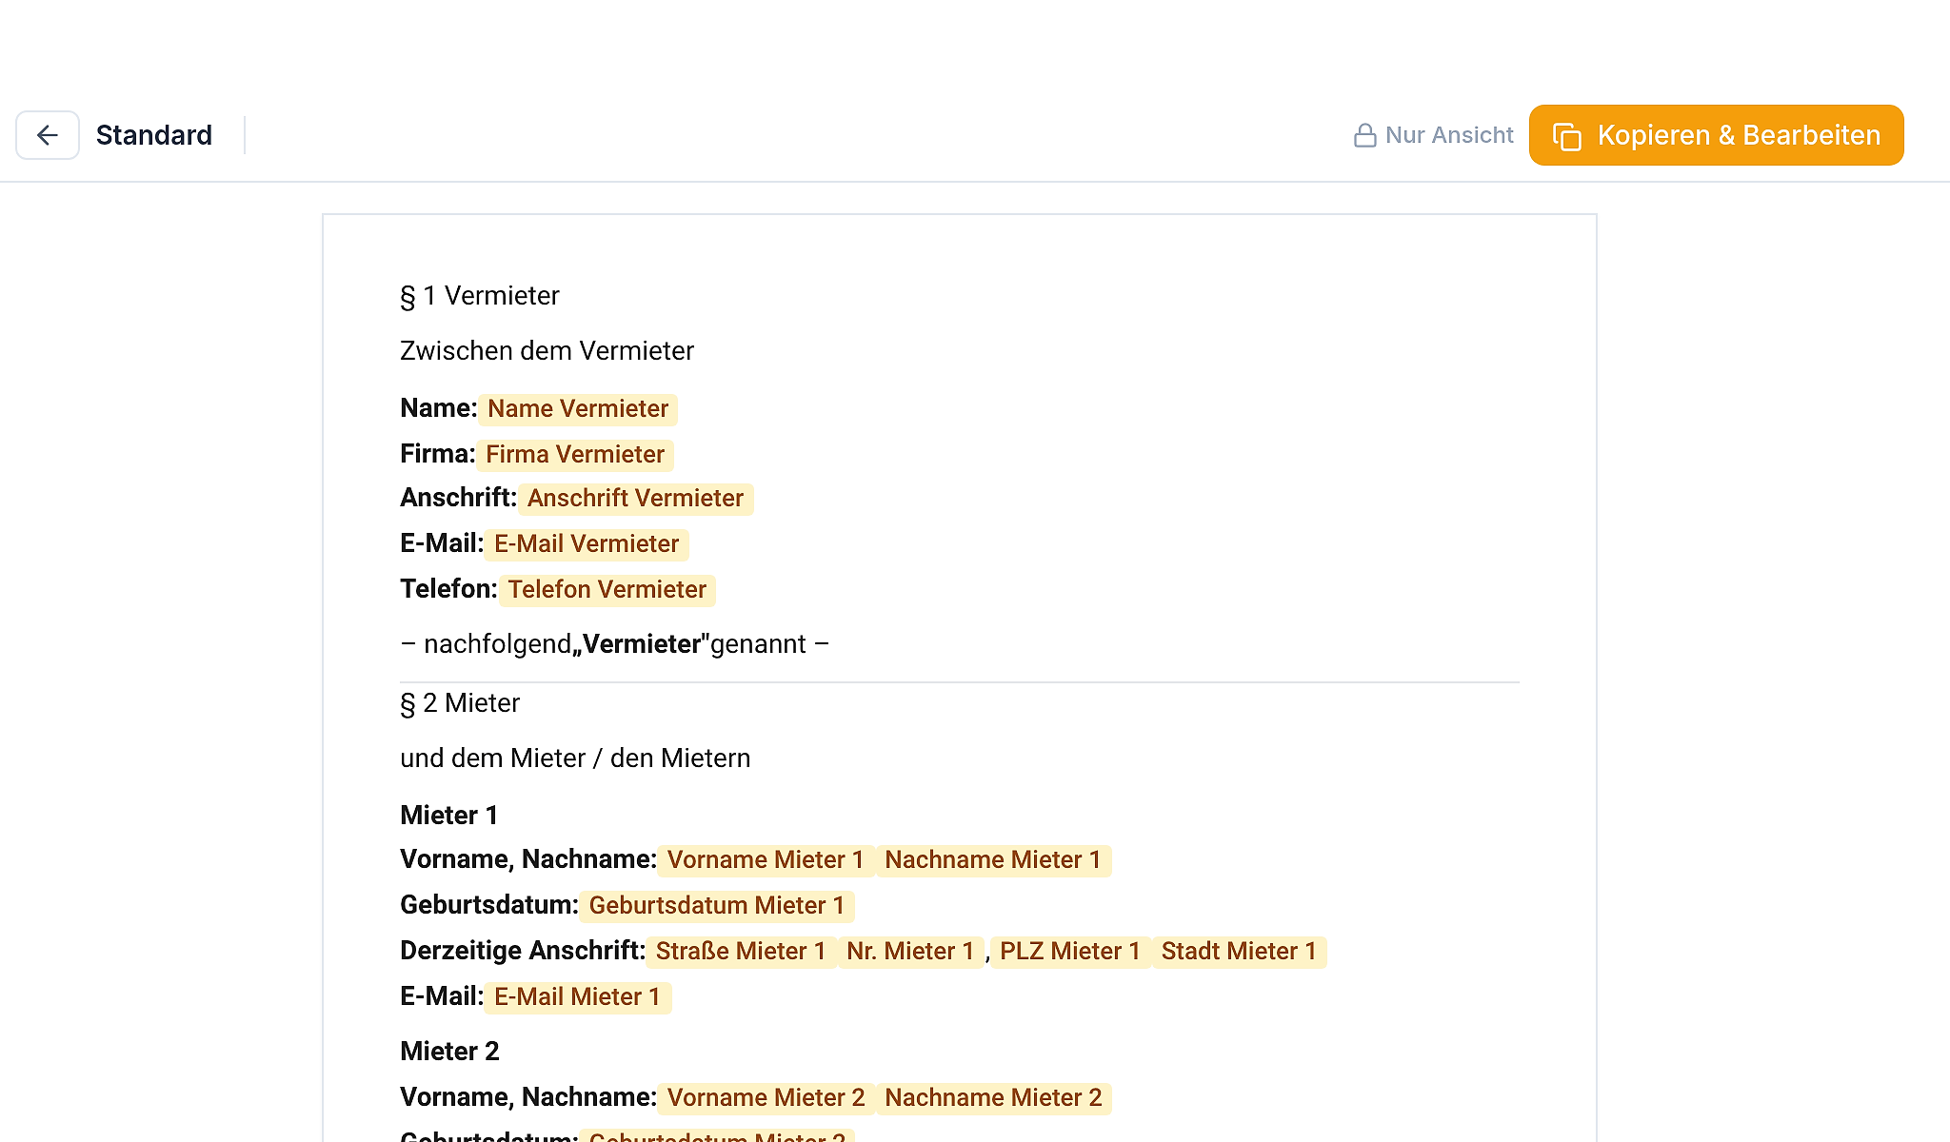This screenshot has width=1950, height=1142.
Task: Select the Anschrift Vermieter placeholder
Action: tap(635, 499)
